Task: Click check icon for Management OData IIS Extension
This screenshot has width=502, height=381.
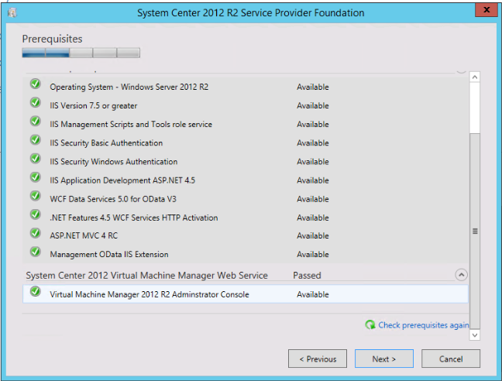Action: tap(35, 253)
